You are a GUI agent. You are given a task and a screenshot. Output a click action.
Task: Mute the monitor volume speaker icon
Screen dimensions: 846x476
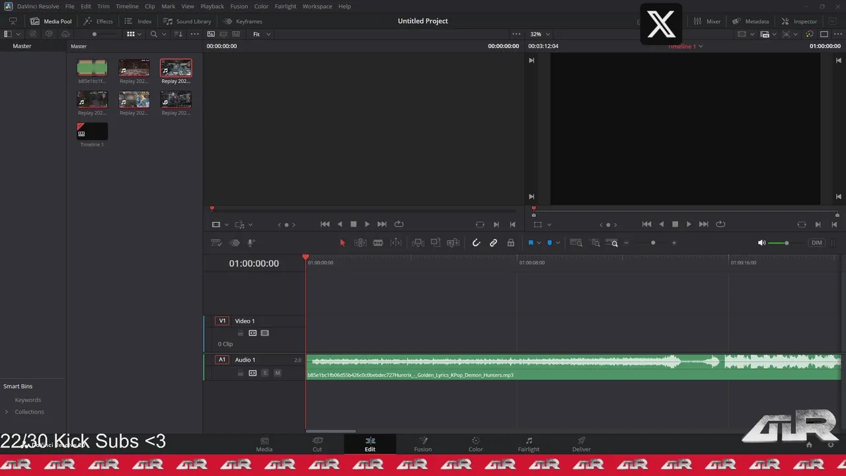(761, 243)
